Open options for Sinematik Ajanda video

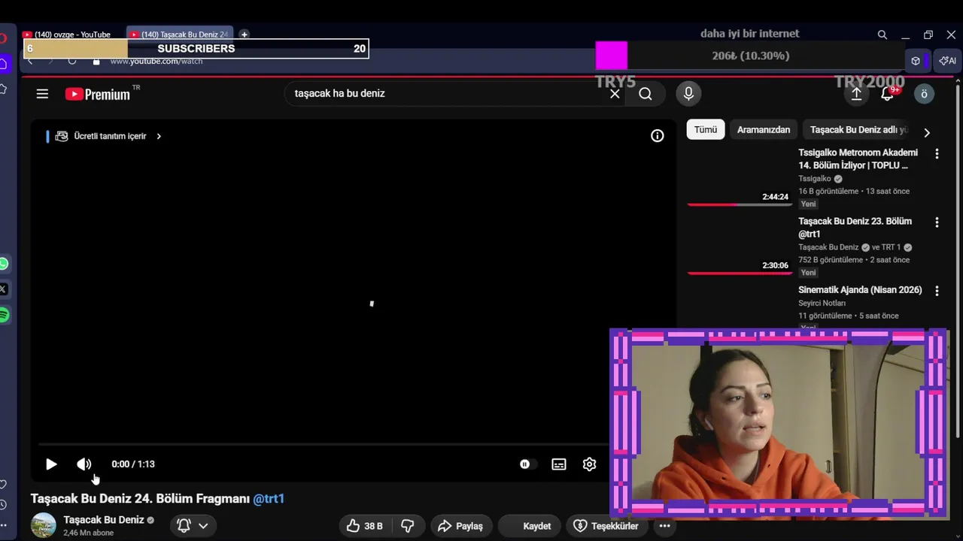(x=937, y=291)
